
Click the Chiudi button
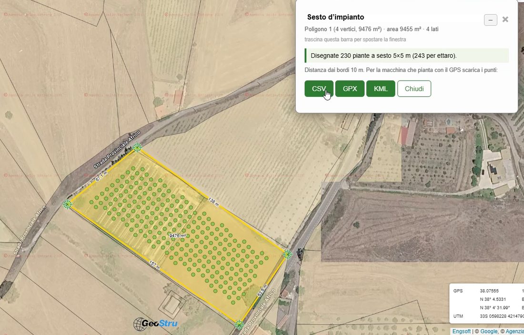point(414,89)
